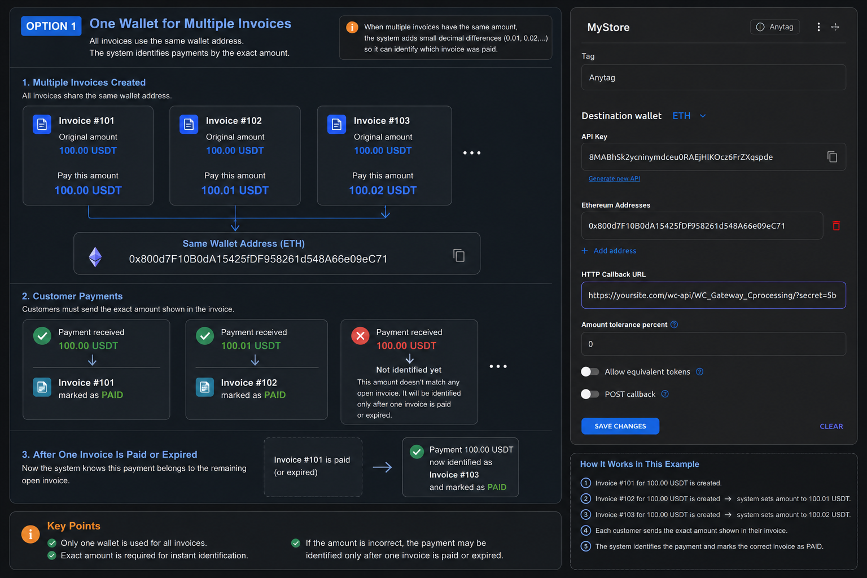Click the 'MyStore' title

click(608, 27)
